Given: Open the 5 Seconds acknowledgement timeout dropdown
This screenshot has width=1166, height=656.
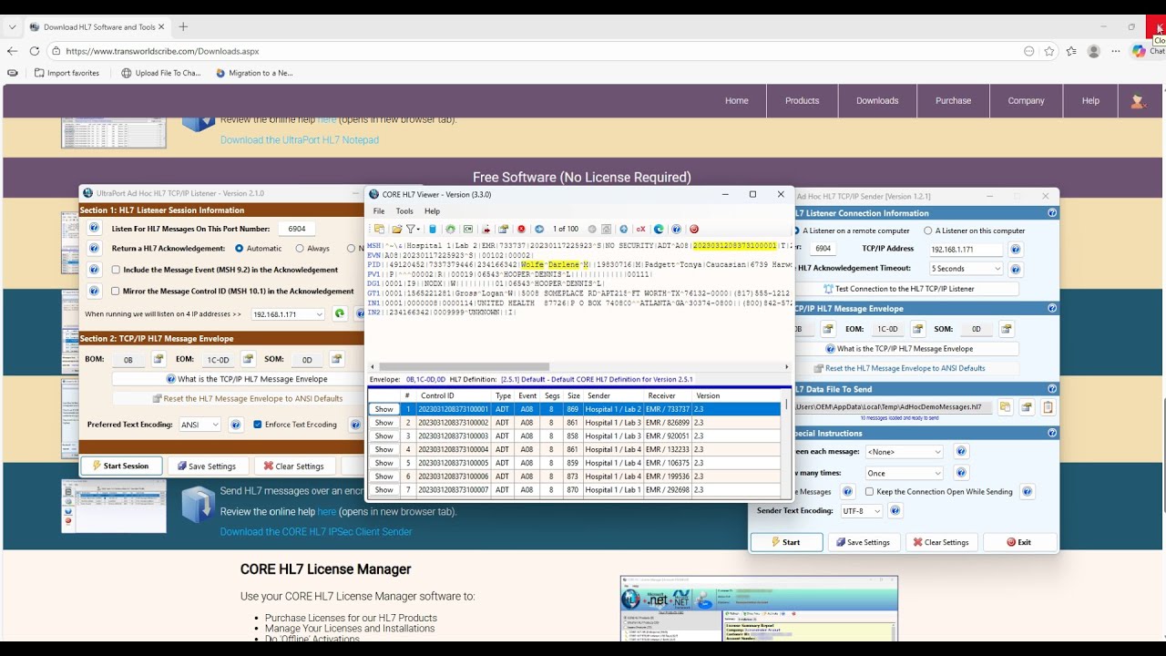Looking at the screenshot, I should (x=966, y=269).
